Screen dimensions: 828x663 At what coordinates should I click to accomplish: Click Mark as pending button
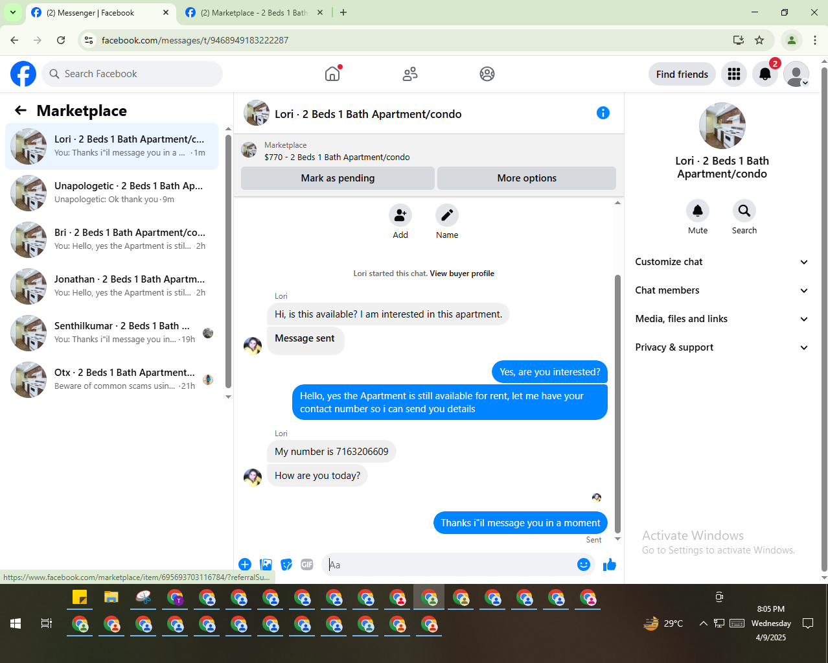338,178
